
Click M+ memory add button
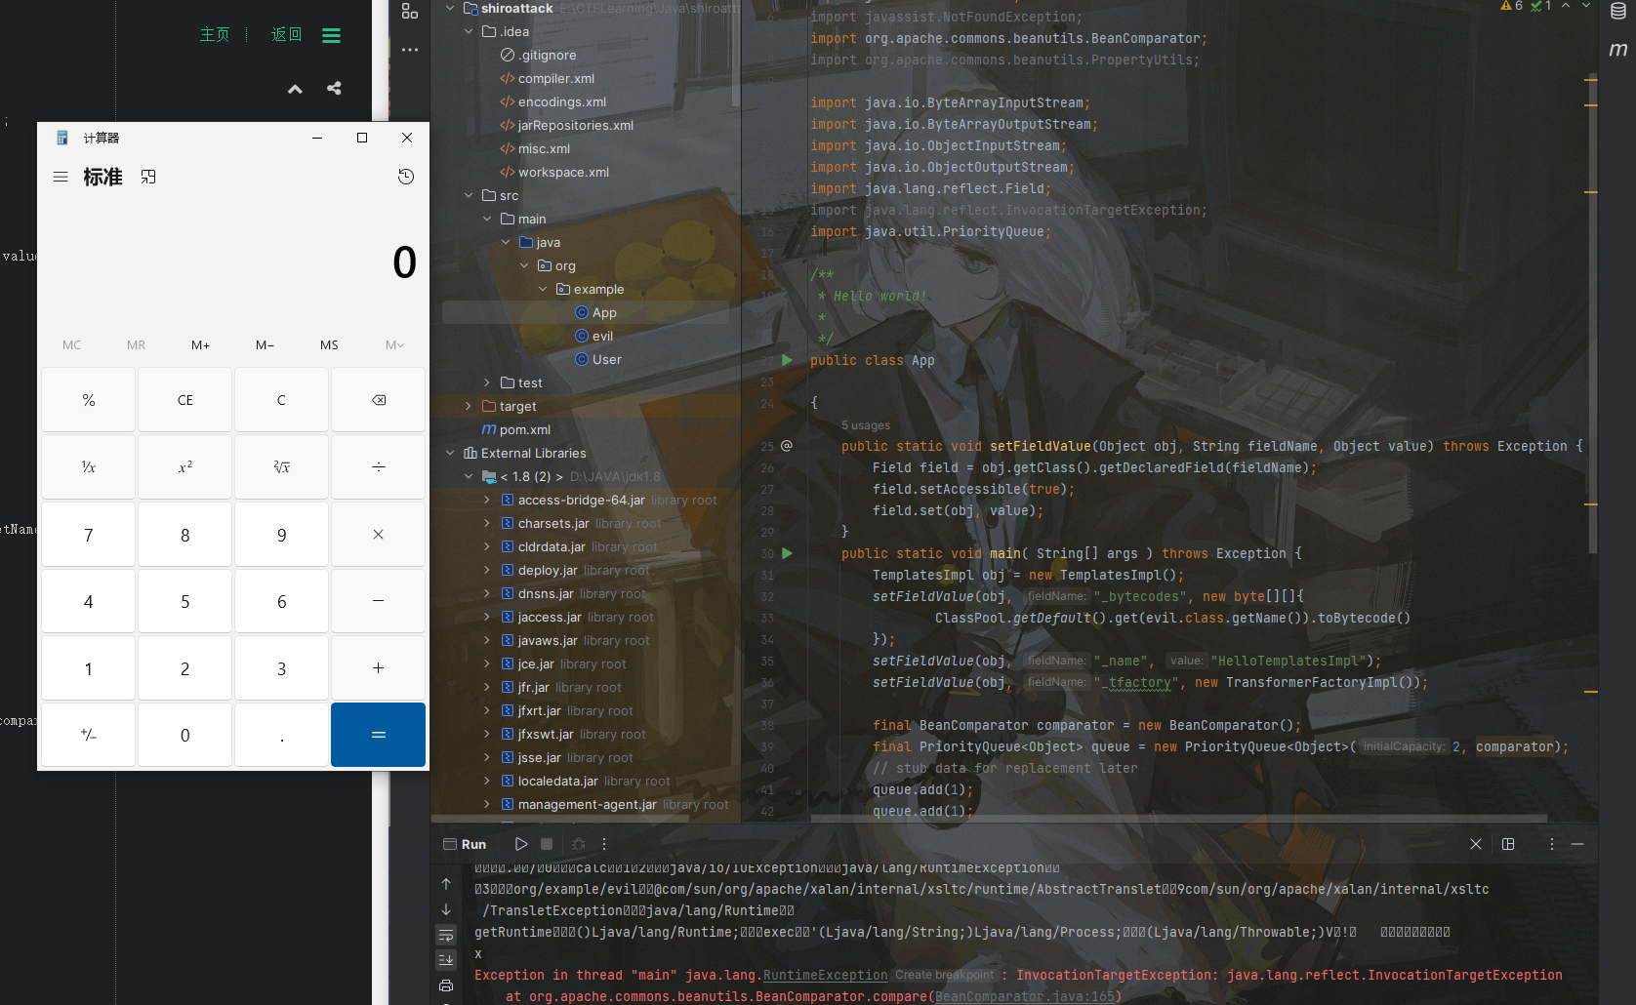point(200,344)
